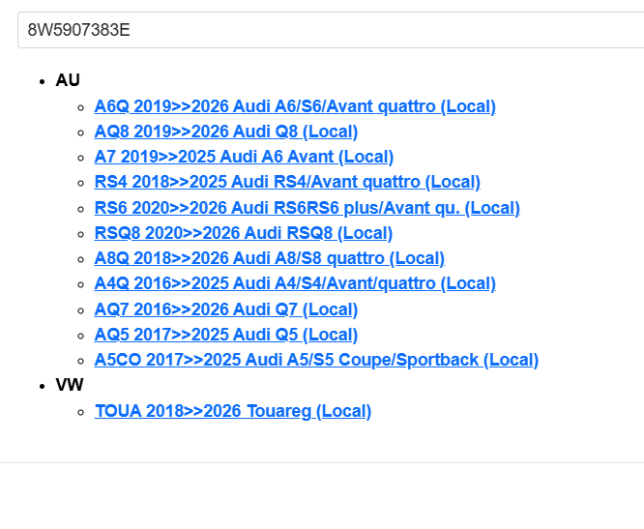
Task: Select the A5CO Audi A5/S5 Coupe/Sportback link
Action: [x=316, y=360]
